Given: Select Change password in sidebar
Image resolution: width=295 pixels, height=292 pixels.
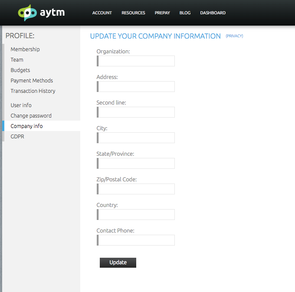Looking at the screenshot, I should tap(31, 116).
